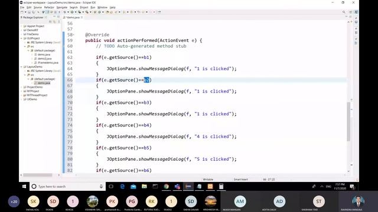Collapse default package under GUIProject
This screenshot has width=378, height=212.
28,51
